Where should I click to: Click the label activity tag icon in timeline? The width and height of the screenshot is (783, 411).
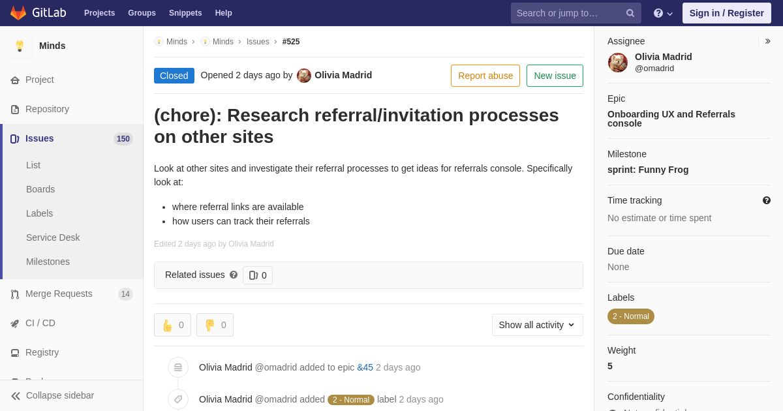[x=178, y=399]
